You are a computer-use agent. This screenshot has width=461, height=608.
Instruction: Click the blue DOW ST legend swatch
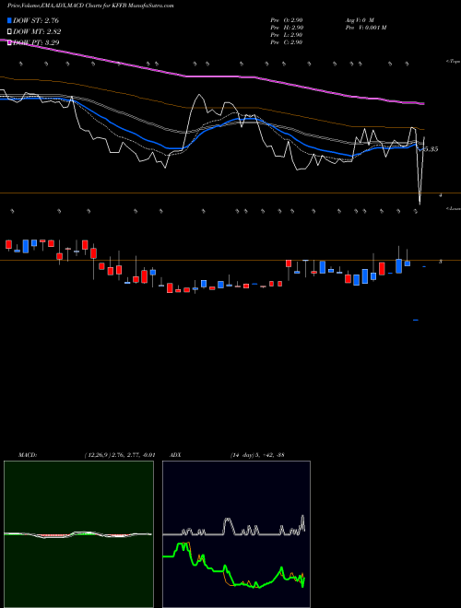click(x=9, y=20)
